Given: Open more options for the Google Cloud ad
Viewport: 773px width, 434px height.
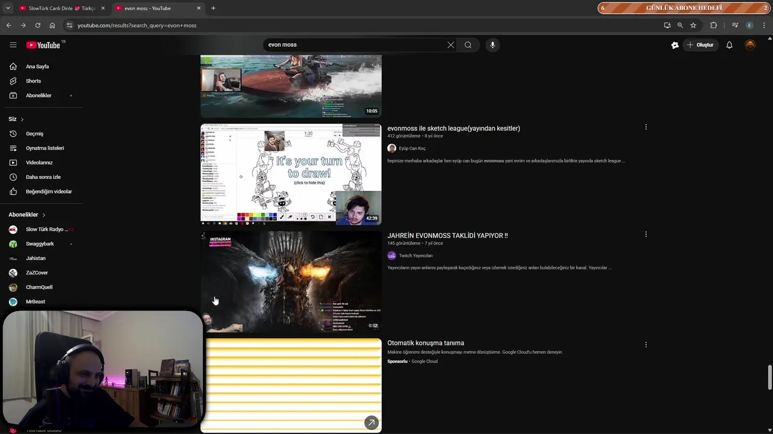Looking at the screenshot, I should pyautogui.click(x=646, y=345).
